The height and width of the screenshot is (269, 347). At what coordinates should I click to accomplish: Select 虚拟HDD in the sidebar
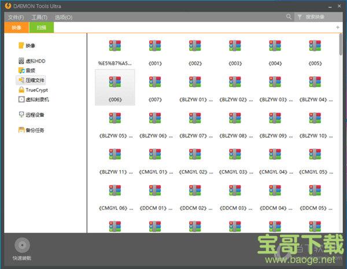click(x=32, y=61)
